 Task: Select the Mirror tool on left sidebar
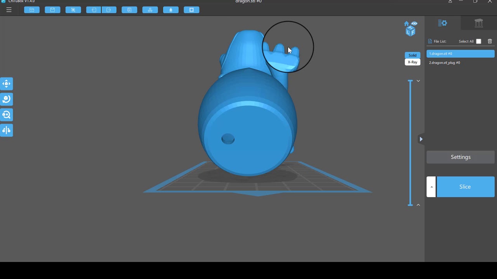tap(7, 130)
